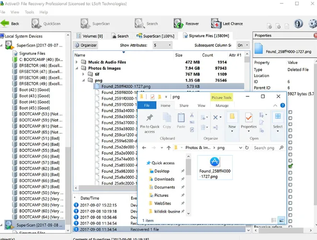Switch to Volumes [0] tab
The width and height of the screenshot is (317, 240).
(x=90, y=36)
